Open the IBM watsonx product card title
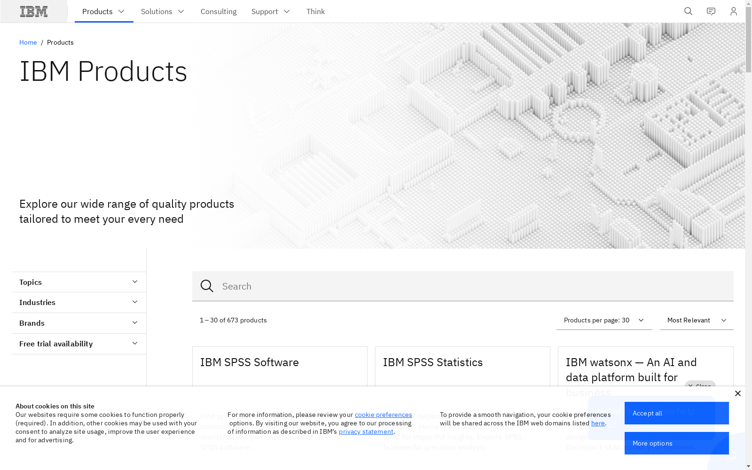The width and height of the screenshot is (752, 470). pyautogui.click(x=631, y=377)
